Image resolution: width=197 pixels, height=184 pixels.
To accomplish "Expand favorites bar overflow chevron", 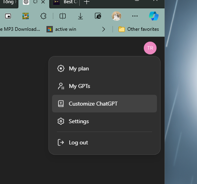I will point(104,29).
